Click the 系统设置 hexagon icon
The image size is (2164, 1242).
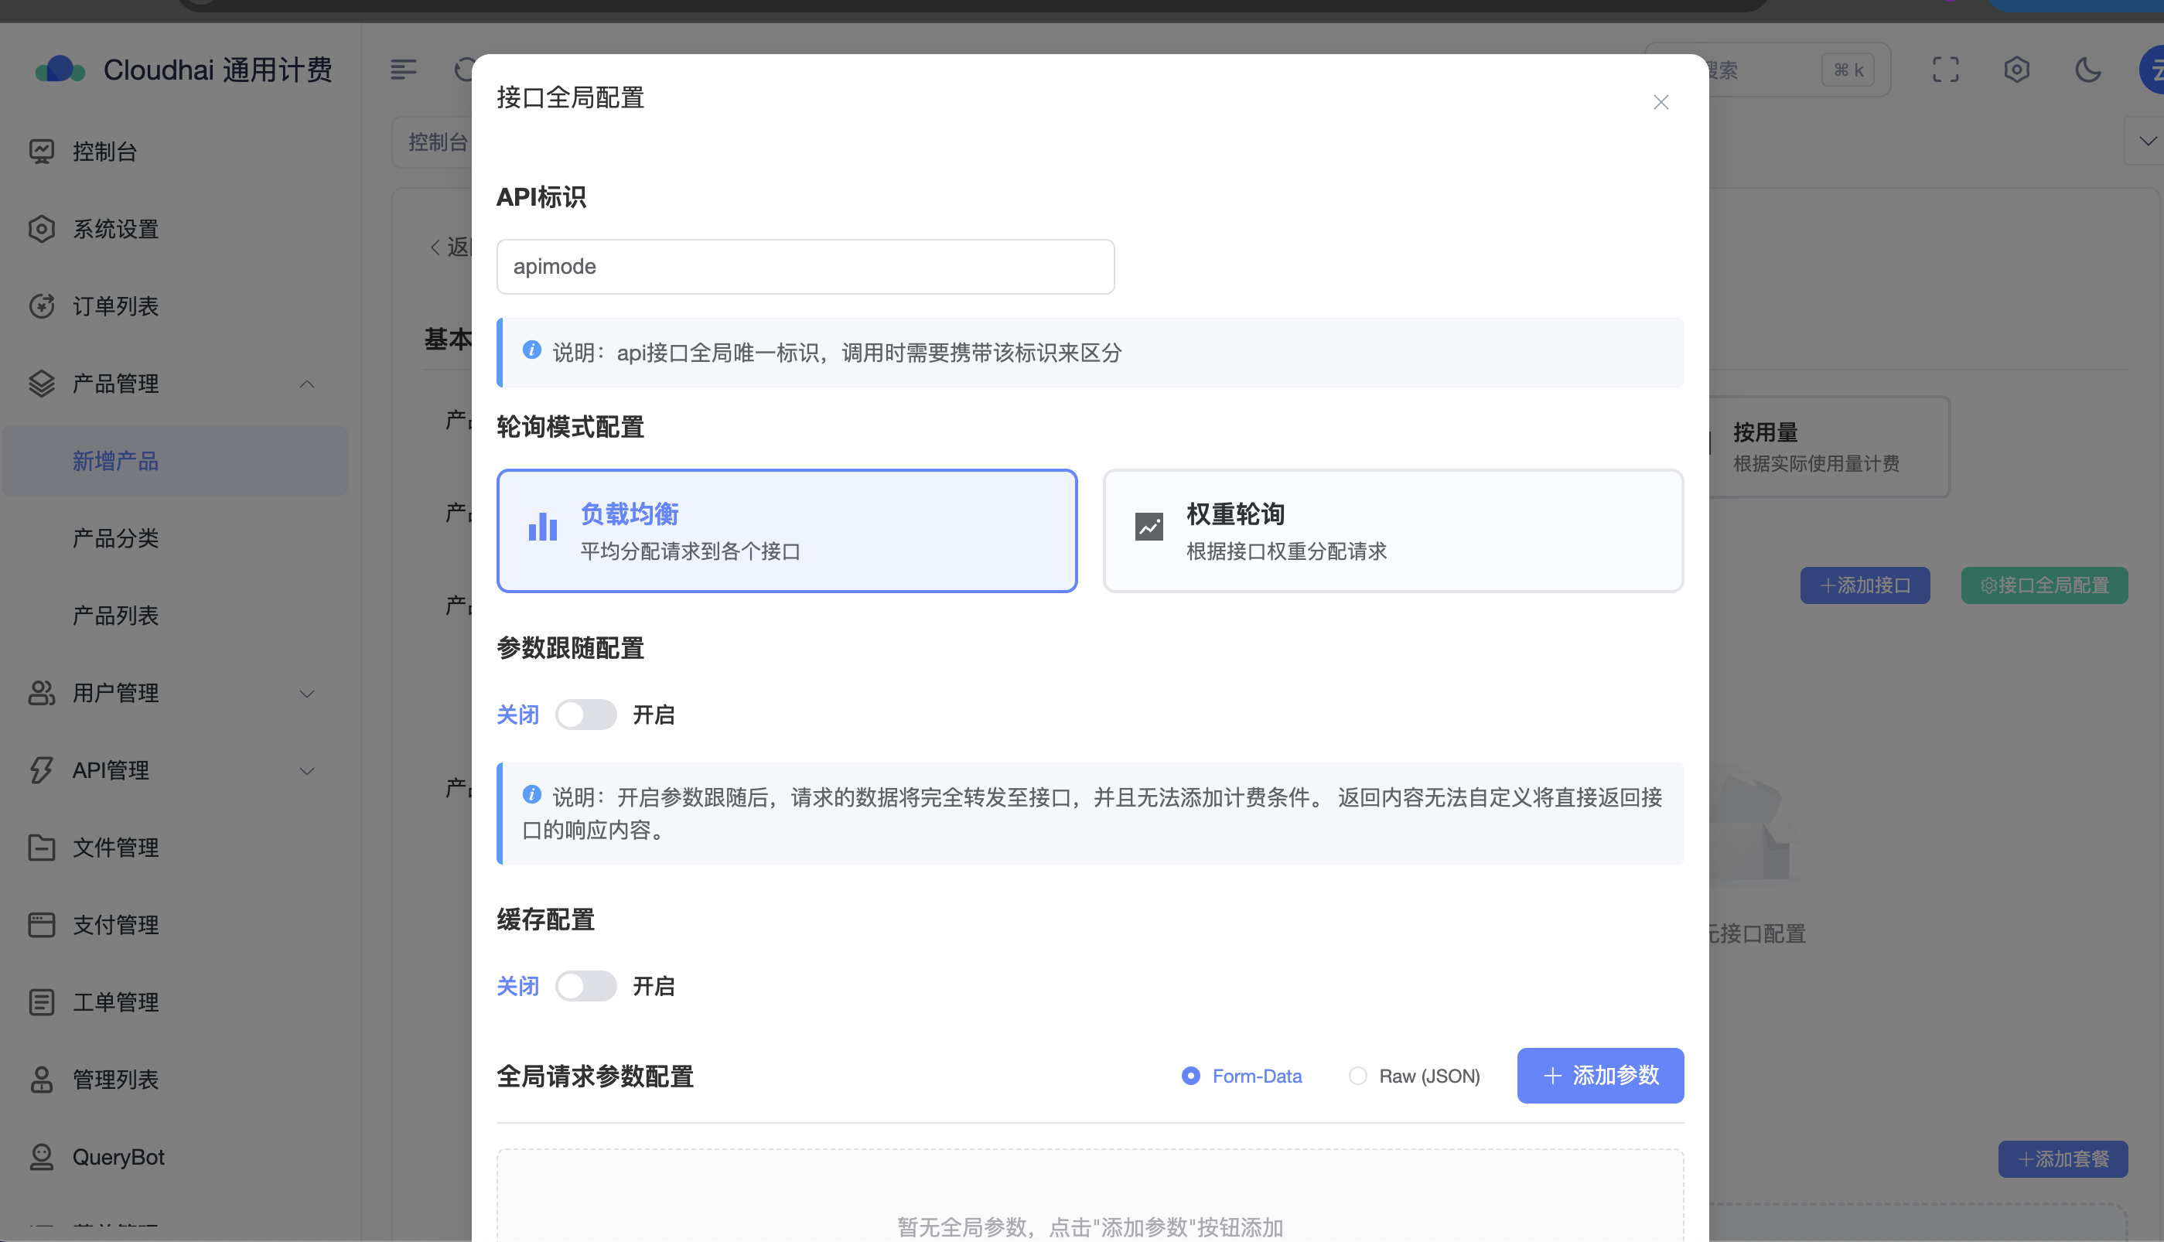point(41,229)
